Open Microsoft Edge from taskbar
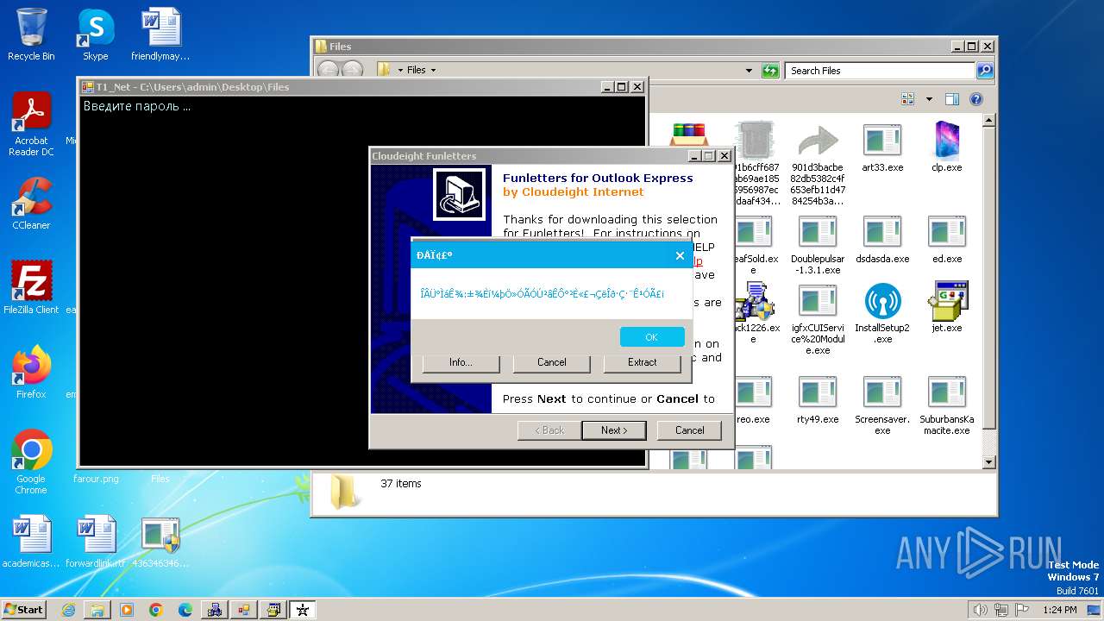The height and width of the screenshot is (621, 1104). 185,610
